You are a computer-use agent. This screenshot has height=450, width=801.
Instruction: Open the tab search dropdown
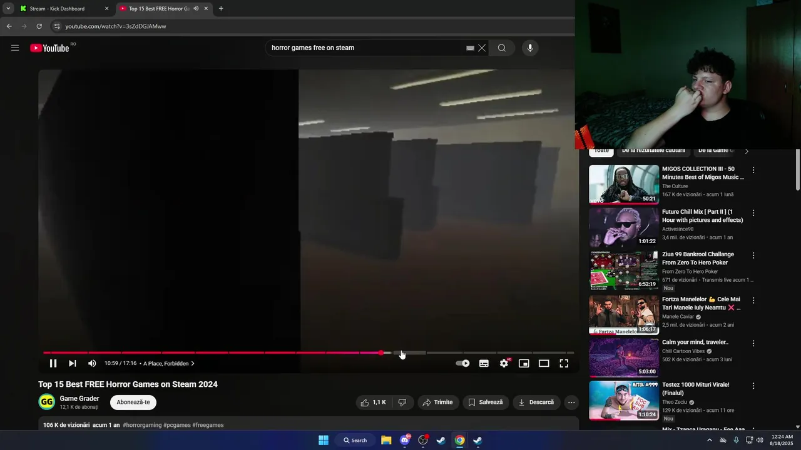pyautogui.click(x=8, y=9)
